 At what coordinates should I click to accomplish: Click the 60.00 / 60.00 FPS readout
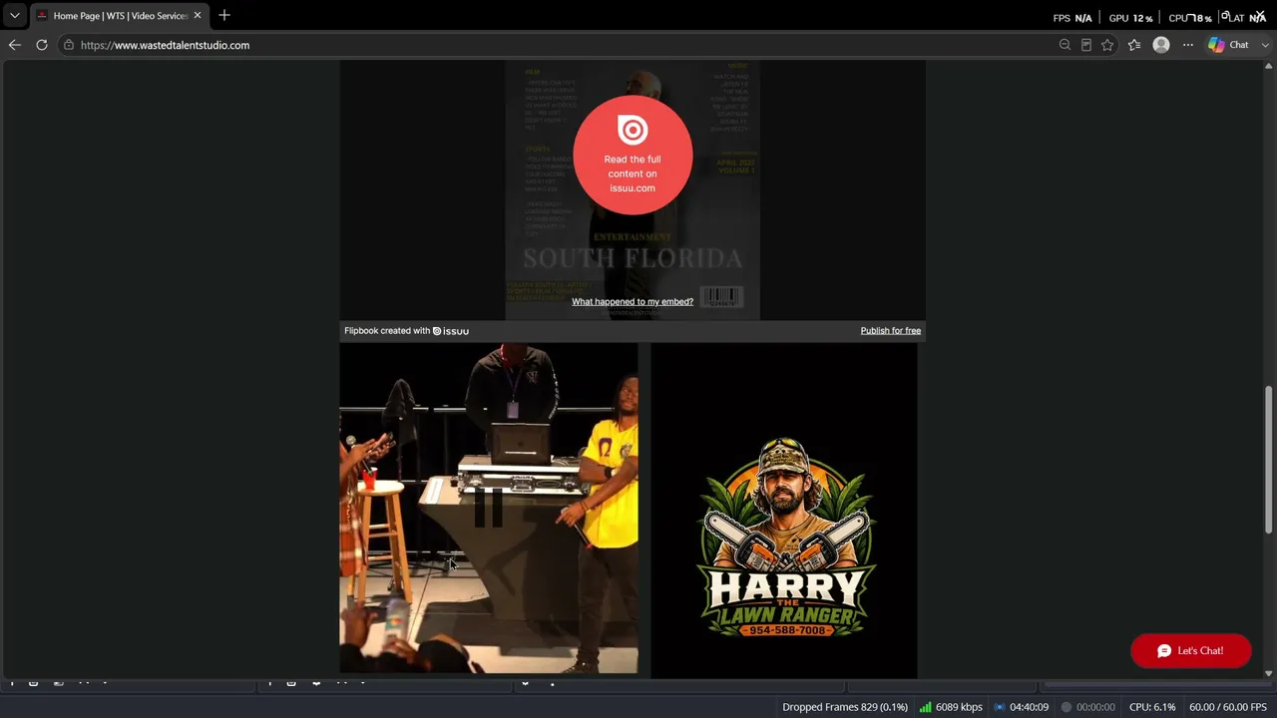pyautogui.click(x=1228, y=707)
